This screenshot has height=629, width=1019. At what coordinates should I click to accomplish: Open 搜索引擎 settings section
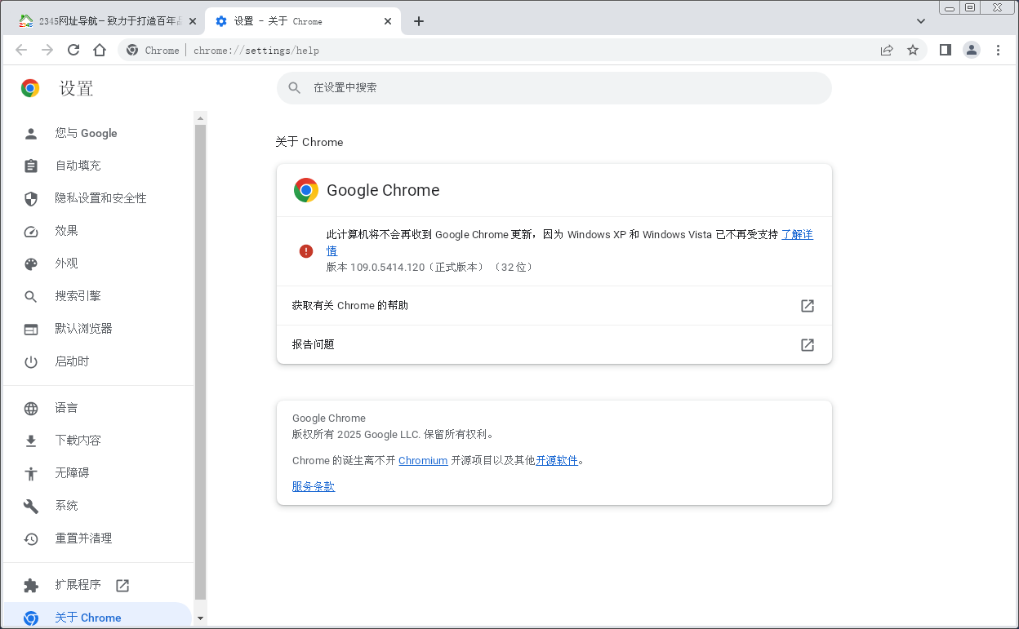[x=98, y=296]
